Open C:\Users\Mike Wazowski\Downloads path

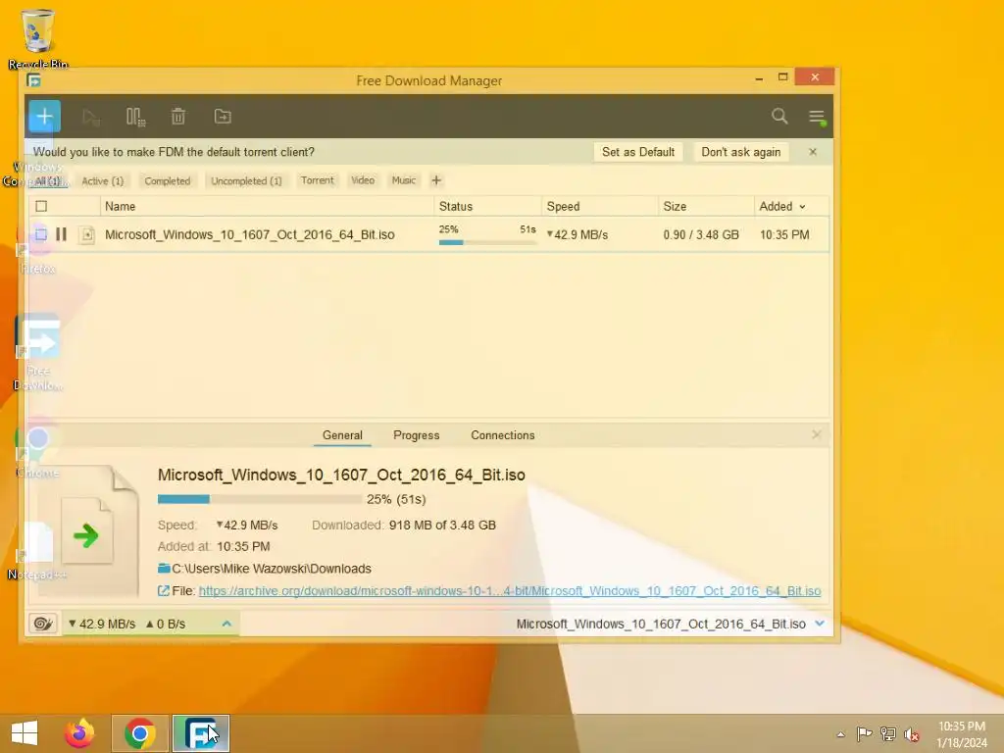coord(272,569)
